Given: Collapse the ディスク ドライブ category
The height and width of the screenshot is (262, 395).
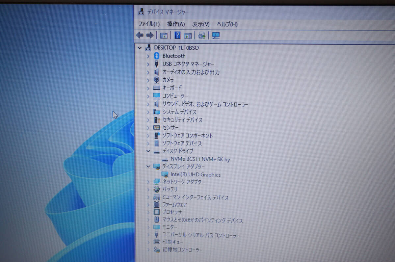Looking at the screenshot, I should [148, 151].
